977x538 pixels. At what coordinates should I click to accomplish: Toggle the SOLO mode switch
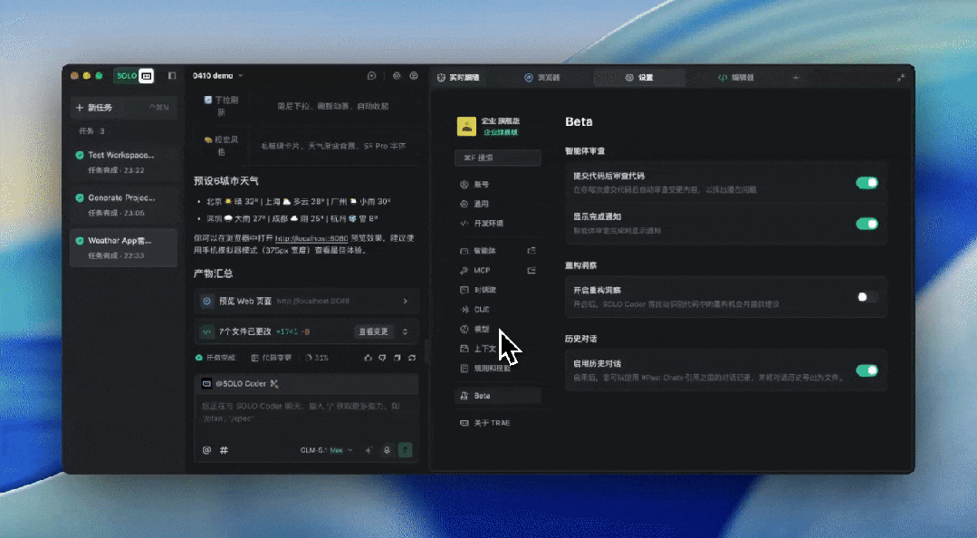coord(134,76)
